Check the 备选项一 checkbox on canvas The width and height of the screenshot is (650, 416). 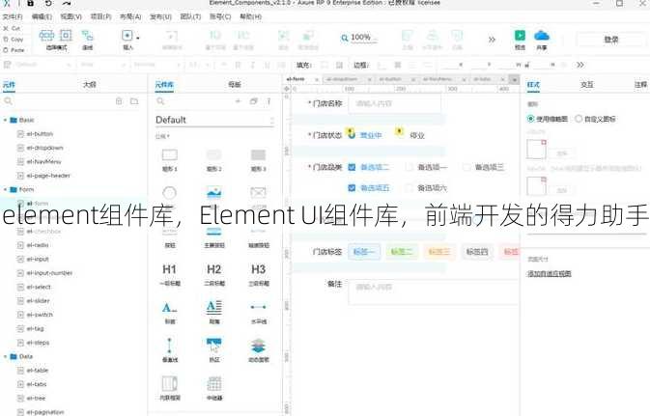click(x=409, y=167)
